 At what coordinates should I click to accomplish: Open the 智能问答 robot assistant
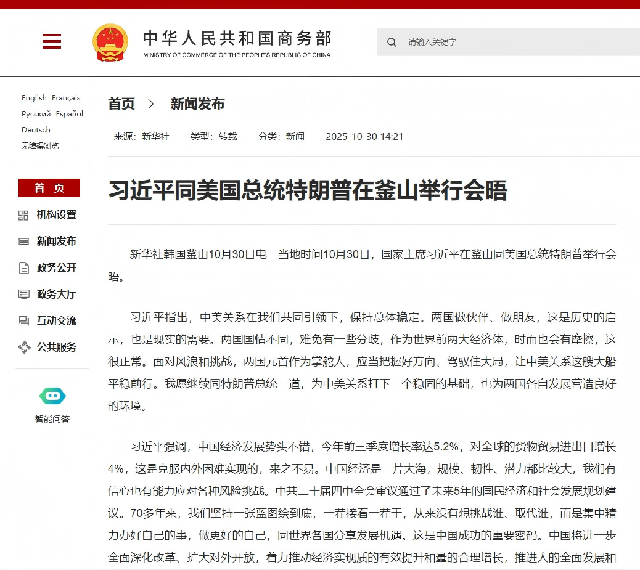pyautogui.click(x=52, y=396)
